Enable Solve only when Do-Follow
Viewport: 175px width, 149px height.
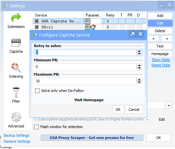click(37, 91)
